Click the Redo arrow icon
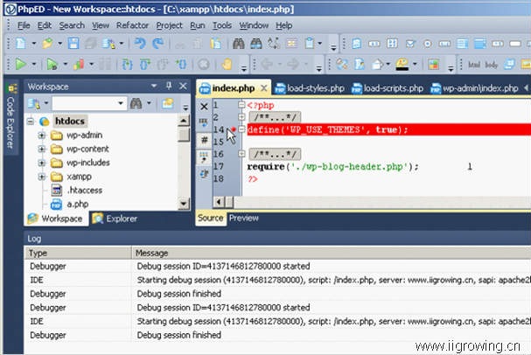The image size is (531, 355). coord(157,44)
